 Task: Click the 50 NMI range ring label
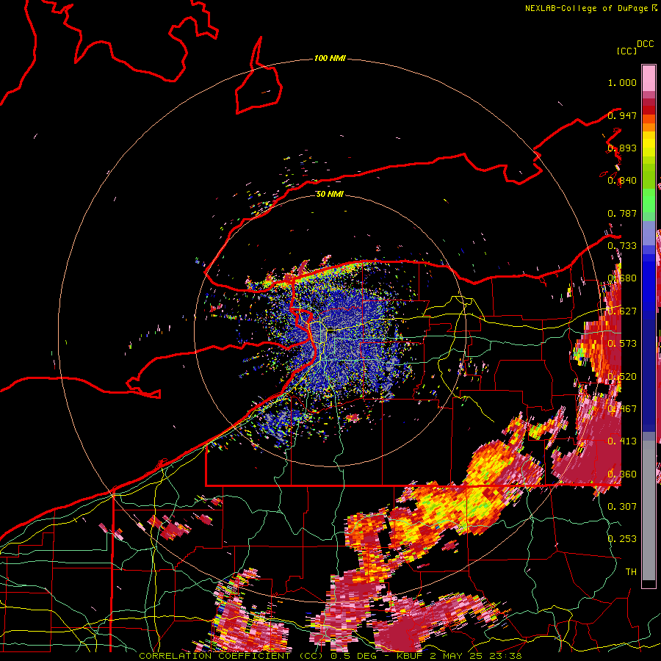[330, 194]
